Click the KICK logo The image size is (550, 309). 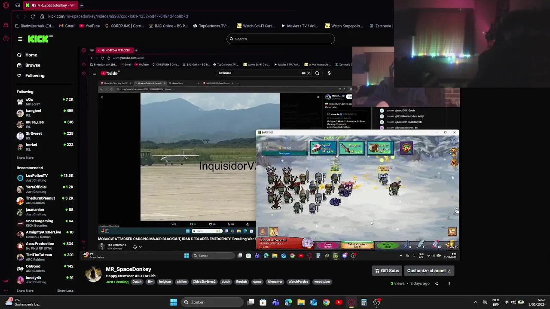(x=40, y=39)
